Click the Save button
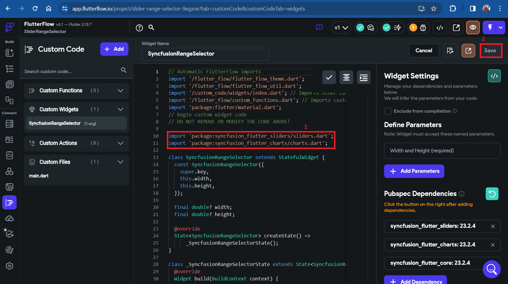 [490, 50]
